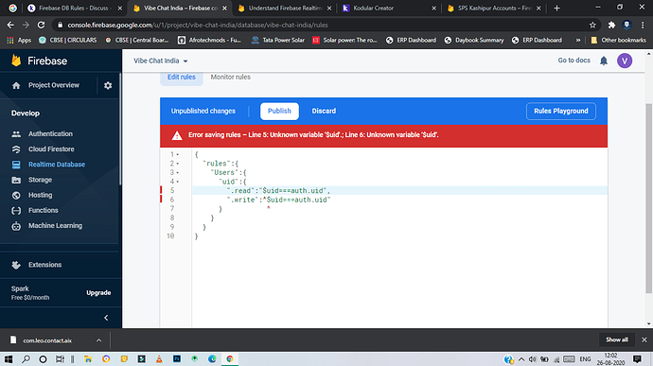Open the Rules Playground

(561, 112)
